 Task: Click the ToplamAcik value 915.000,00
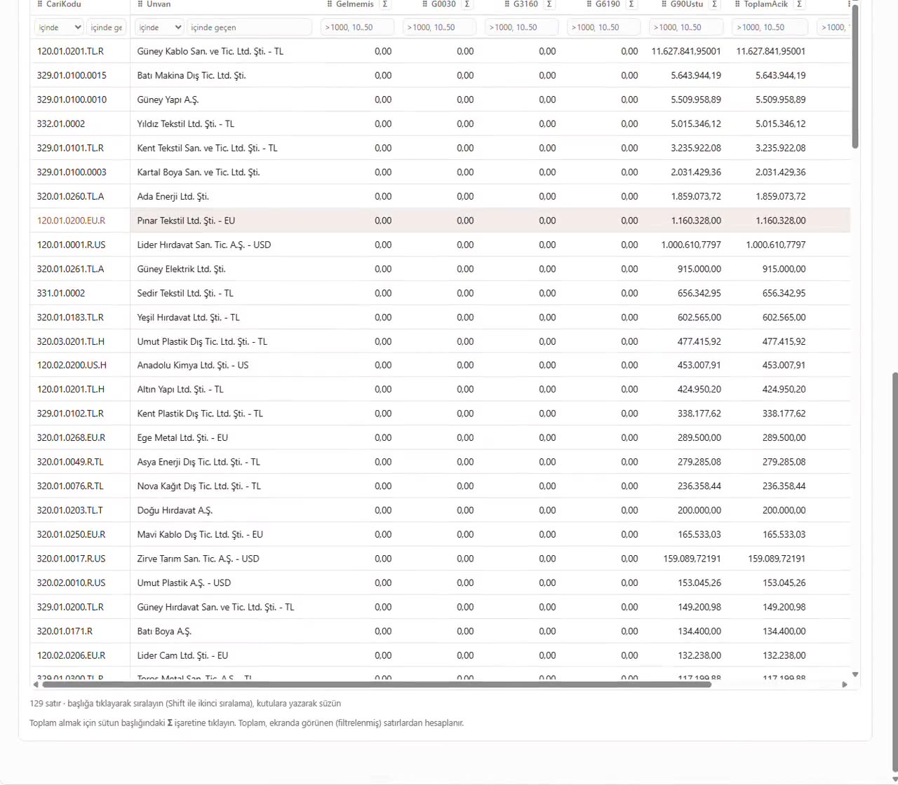tap(784, 268)
